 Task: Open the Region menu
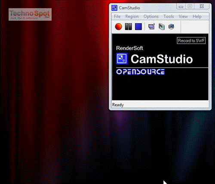tap(132, 16)
